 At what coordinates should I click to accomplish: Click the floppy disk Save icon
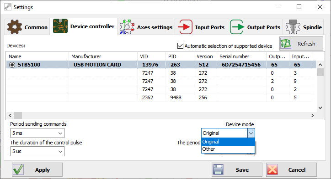(218, 169)
